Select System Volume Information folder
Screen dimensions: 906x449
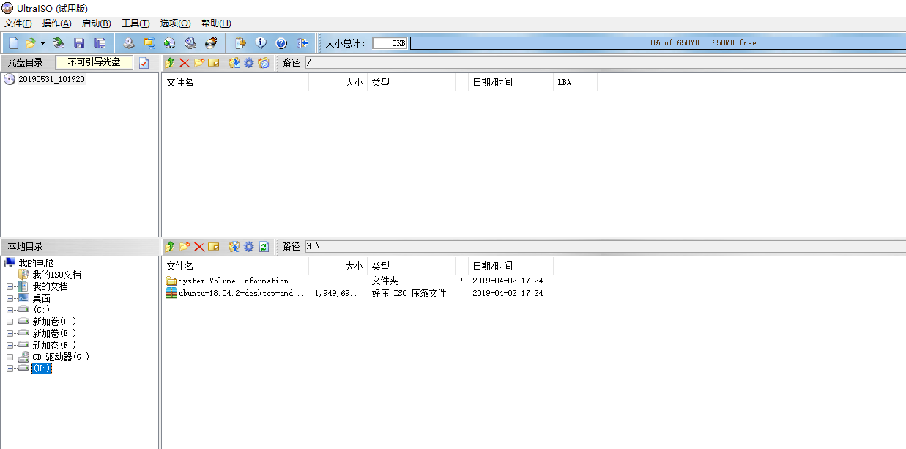(234, 281)
